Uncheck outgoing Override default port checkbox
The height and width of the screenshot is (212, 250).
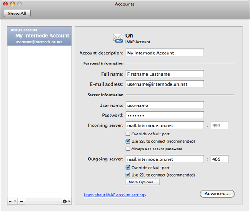point(128,167)
